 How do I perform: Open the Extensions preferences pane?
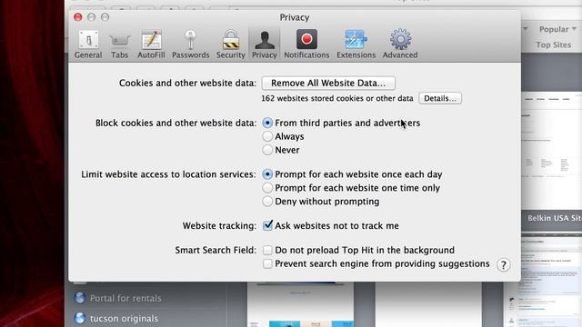point(356,45)
